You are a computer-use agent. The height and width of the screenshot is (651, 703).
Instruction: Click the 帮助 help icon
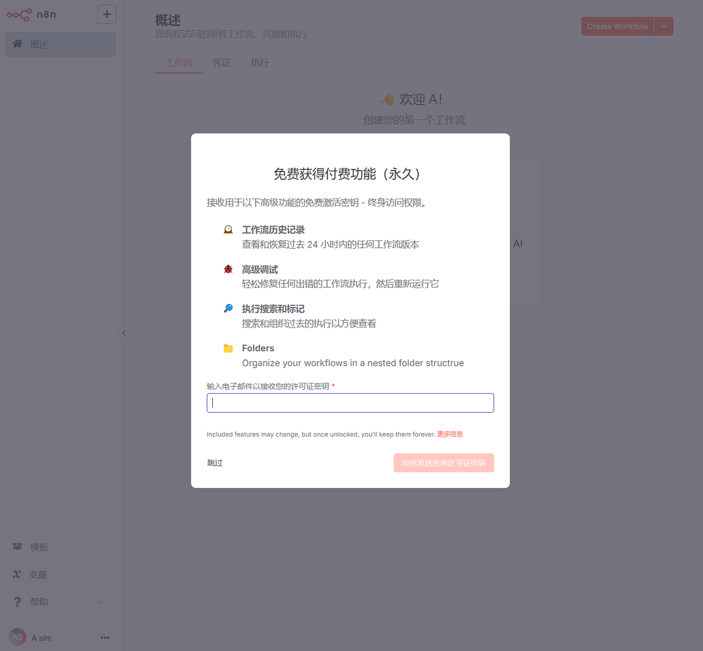coord(19,602)
